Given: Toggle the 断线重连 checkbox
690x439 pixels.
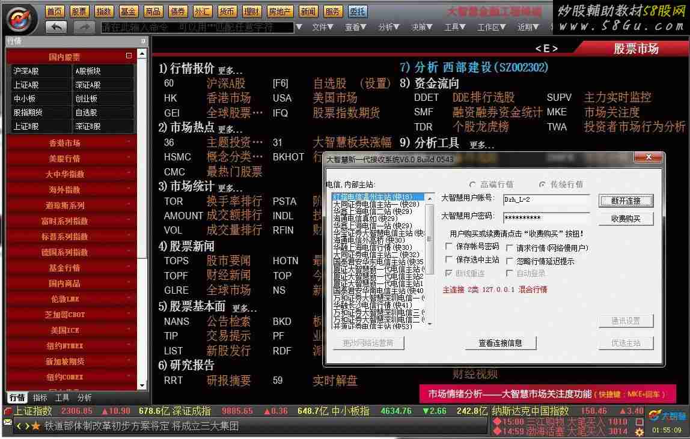Looking at the screenshot, I should point(448,273).
